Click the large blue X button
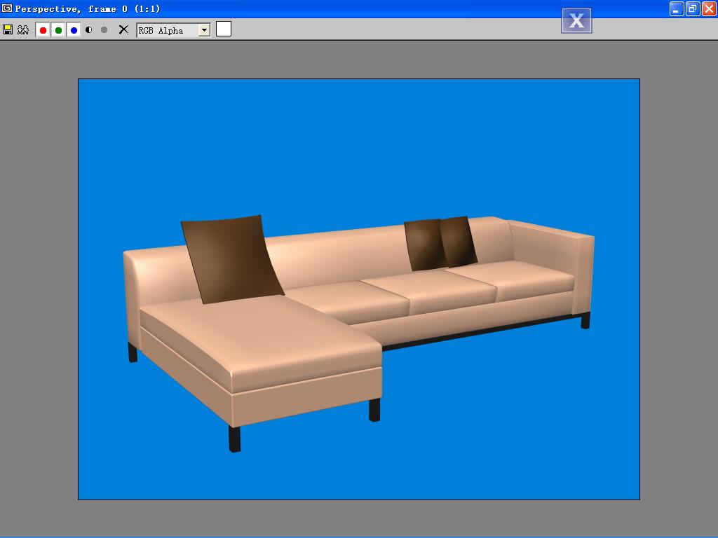 tap(576, 20)
